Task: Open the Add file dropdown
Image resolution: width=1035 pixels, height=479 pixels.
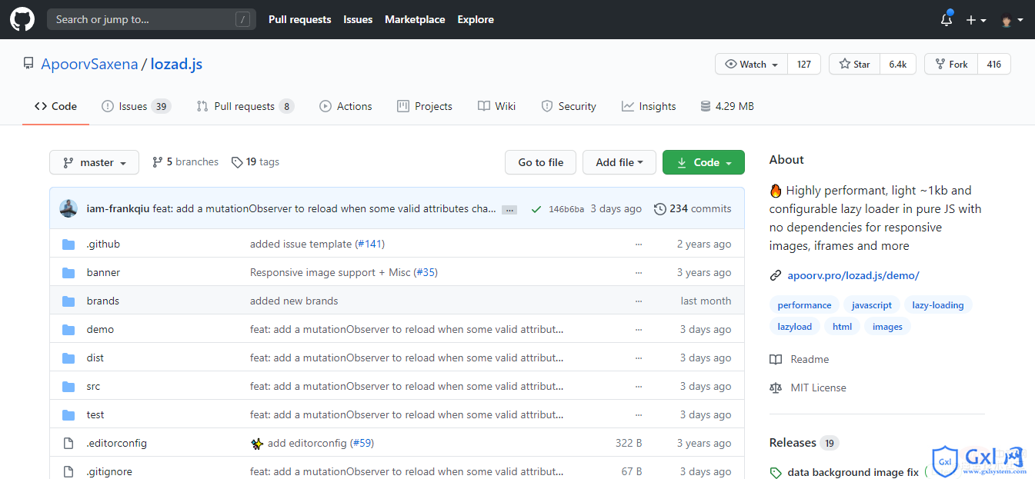Action: point(619,162)
